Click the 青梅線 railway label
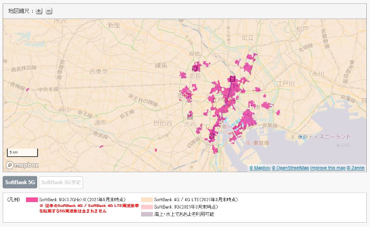370x227 pixels. pyautogui.click(x=17, y=86)
